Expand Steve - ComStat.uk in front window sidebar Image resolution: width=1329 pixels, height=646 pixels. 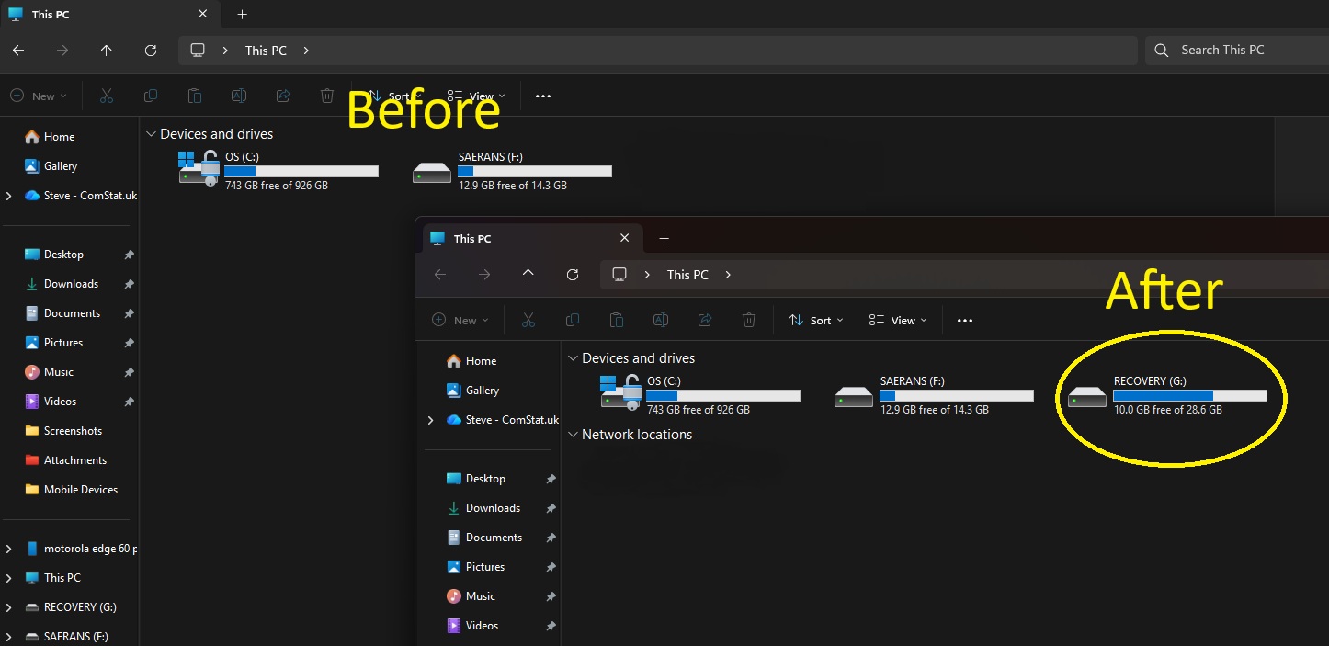click(x=431, y=420)
